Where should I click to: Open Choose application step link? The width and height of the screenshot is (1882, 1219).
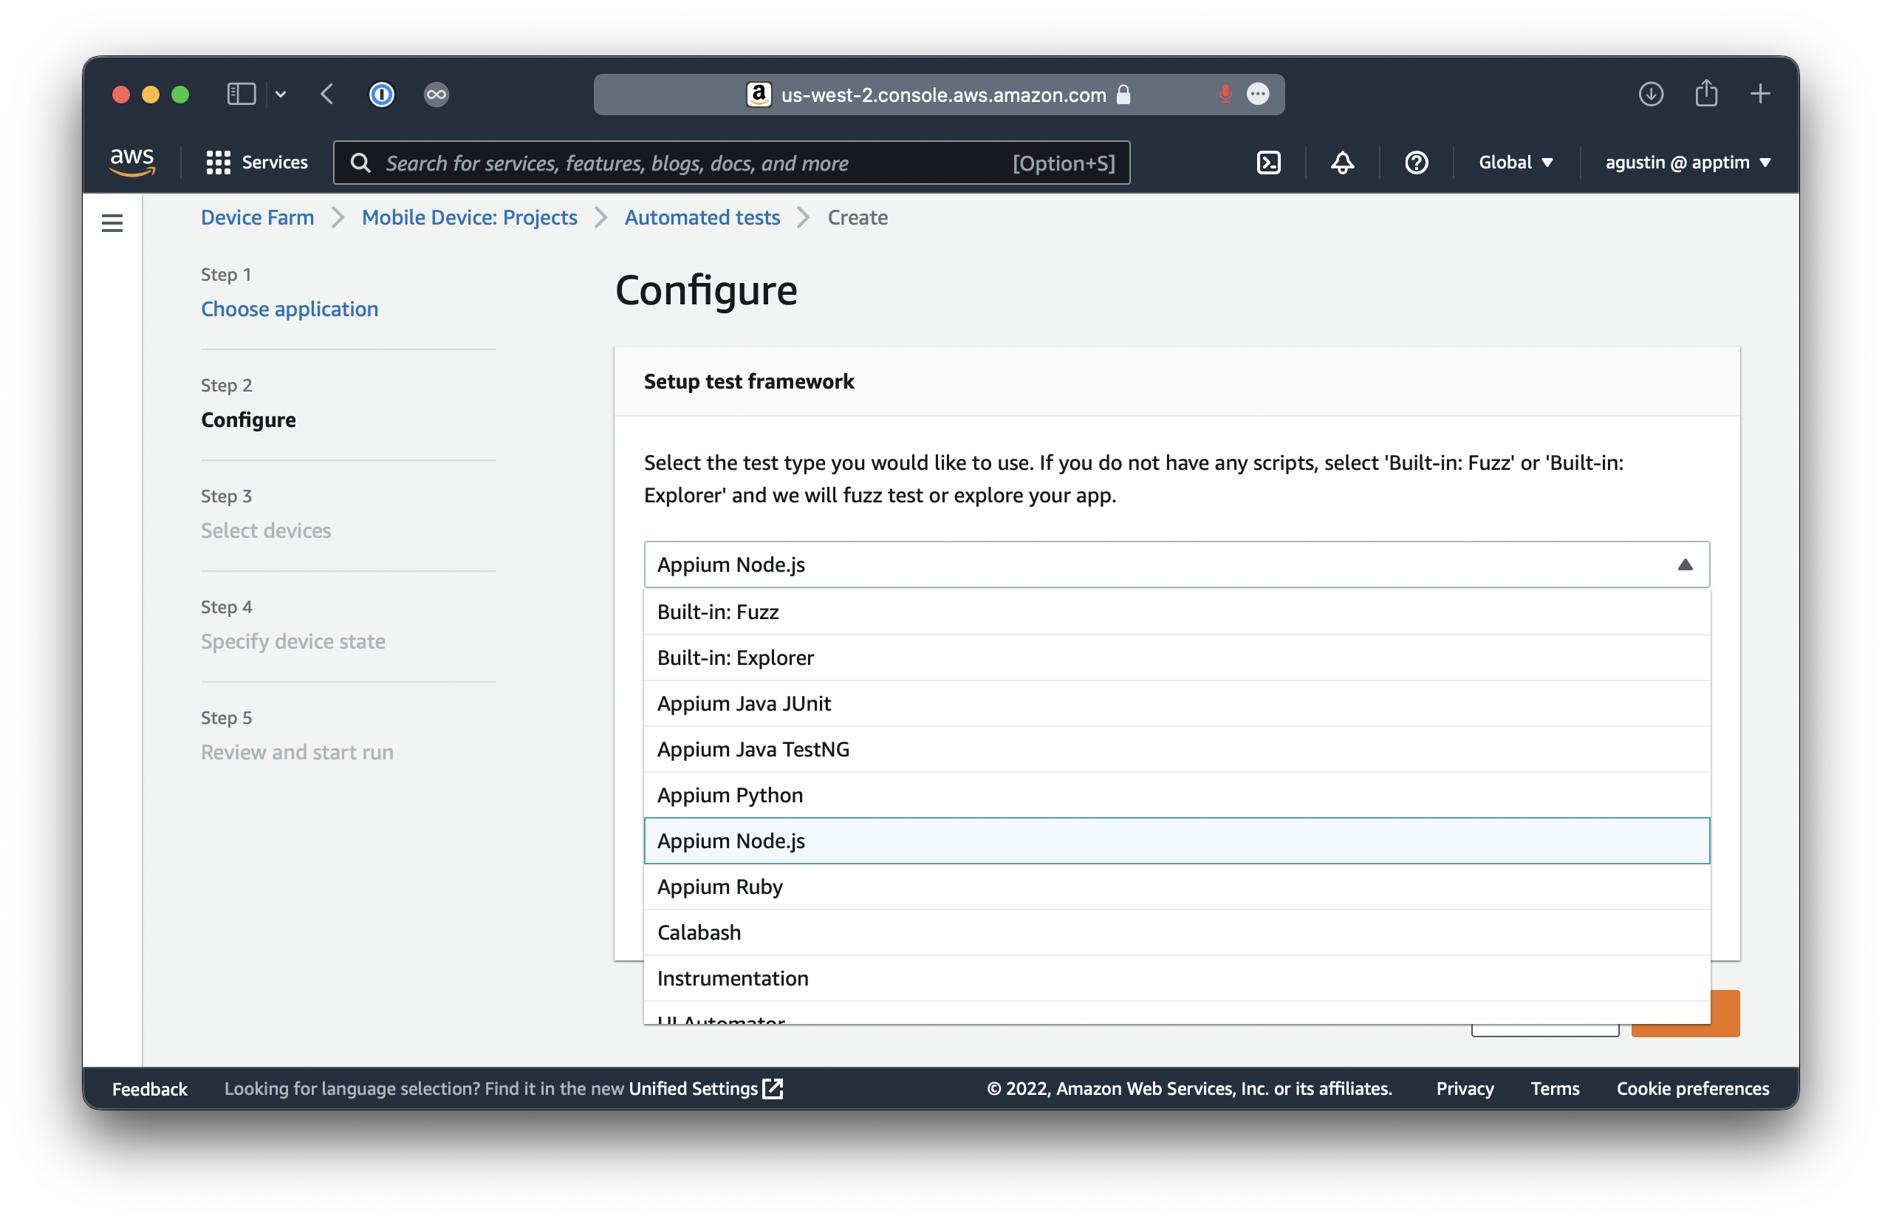click(x=290, y=309)
